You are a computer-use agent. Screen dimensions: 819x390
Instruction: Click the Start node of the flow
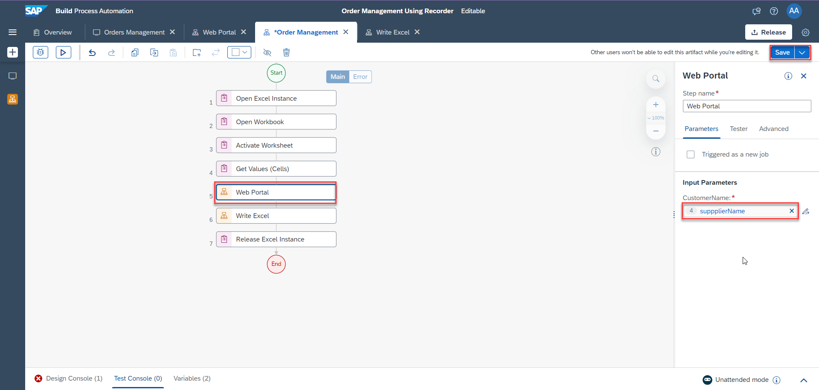click(276, 73)
